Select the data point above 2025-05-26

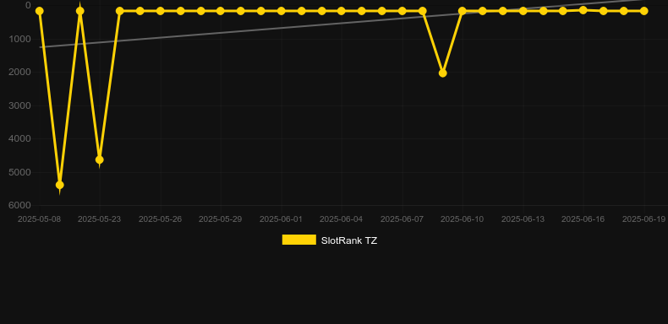pyautogui.click(x=160, y=11)
